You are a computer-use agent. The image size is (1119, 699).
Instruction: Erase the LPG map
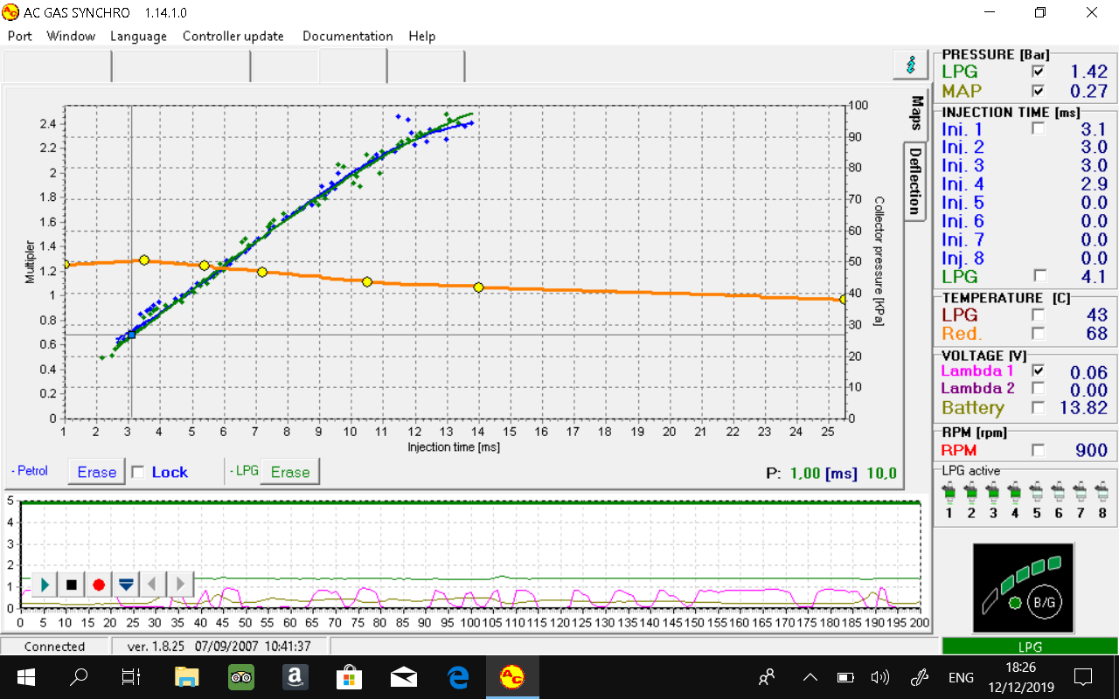(x=289, y=472)
